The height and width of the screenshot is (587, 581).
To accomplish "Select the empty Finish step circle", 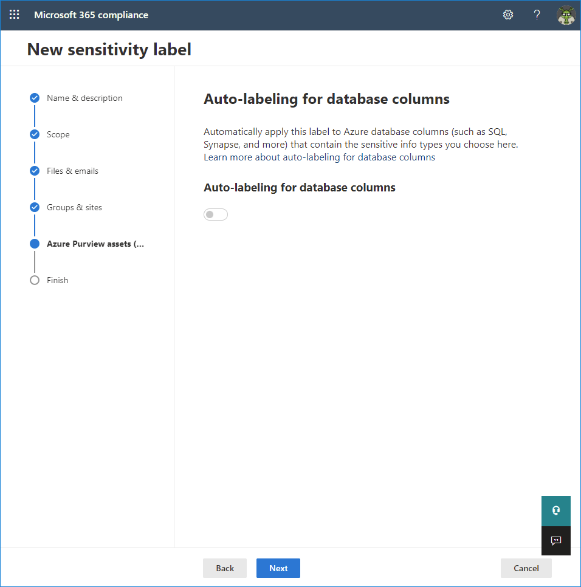I will [35, 280].
